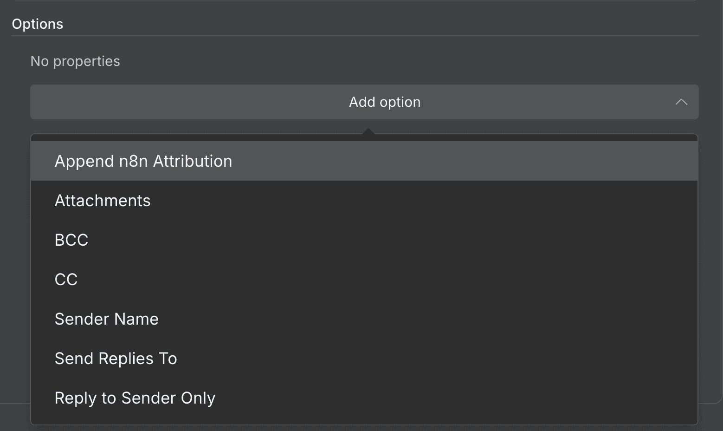This screenshot has height=431, width=723.
Task: Add the BCC option
Action: tap(71, 240)
